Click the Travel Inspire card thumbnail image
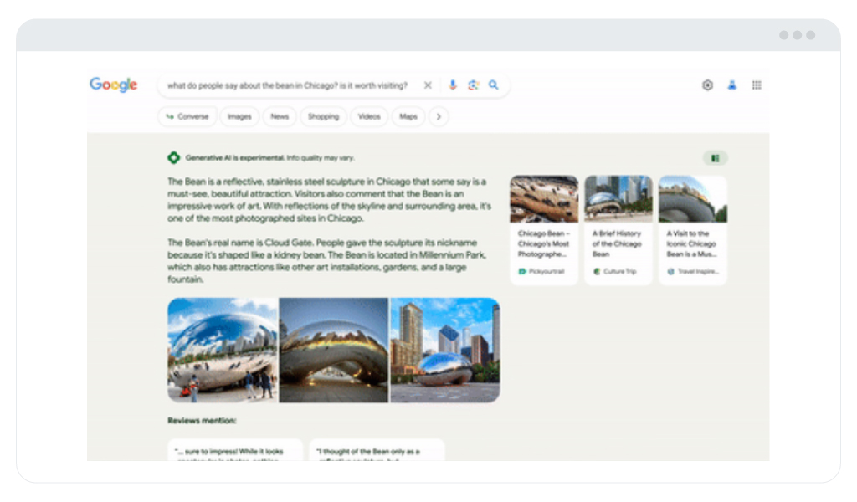Image resolution: width=857 pixels, height=502 pixels. tap(692, 199)
